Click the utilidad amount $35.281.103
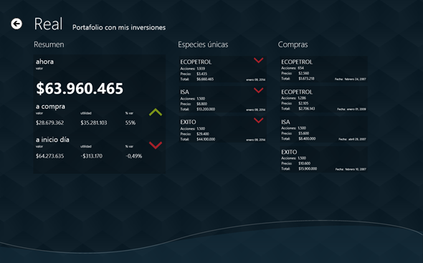This screenshot has width=423, height=263. pos(94,123)
